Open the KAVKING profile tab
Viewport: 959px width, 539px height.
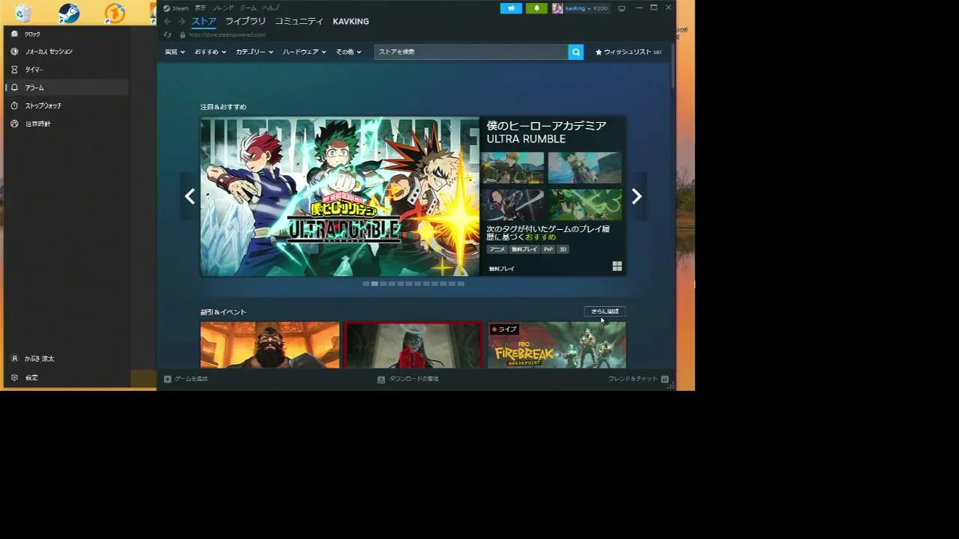point(351,21)
